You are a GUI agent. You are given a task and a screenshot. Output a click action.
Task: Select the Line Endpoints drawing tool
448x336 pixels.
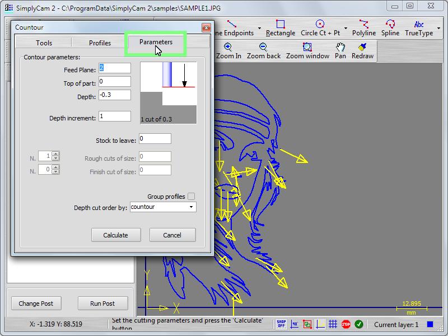click(x=234, y=29)
